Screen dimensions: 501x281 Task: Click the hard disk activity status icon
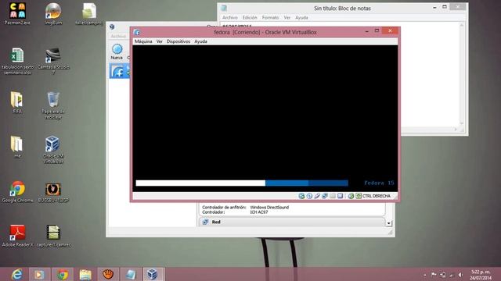pos(301,196)
